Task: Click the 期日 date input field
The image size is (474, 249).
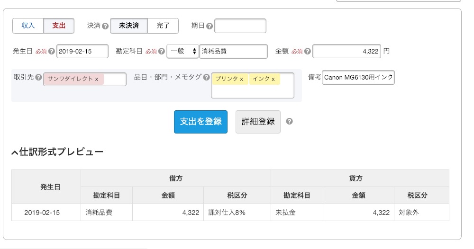Action: (x=240, y=26)
